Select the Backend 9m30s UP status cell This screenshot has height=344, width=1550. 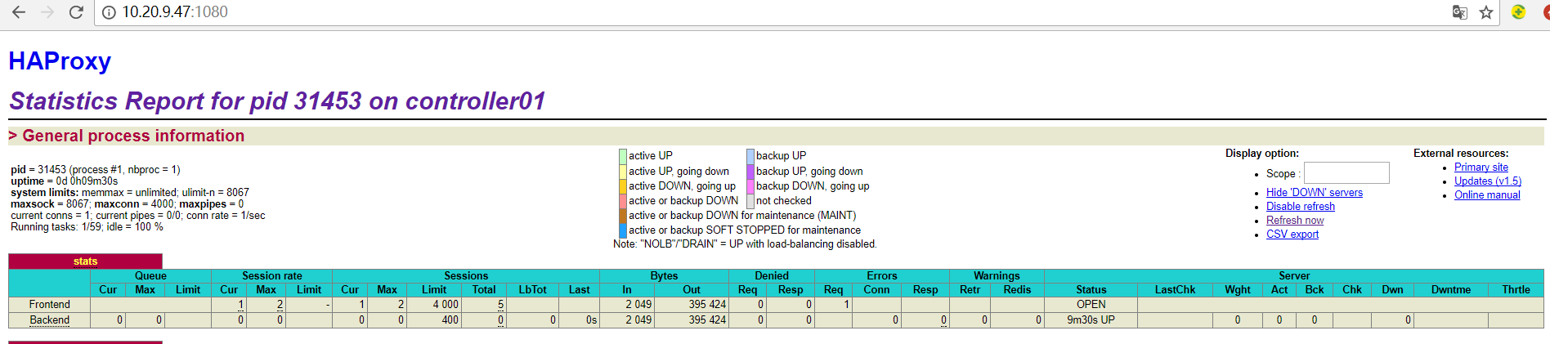click(x=1091, y=319)
